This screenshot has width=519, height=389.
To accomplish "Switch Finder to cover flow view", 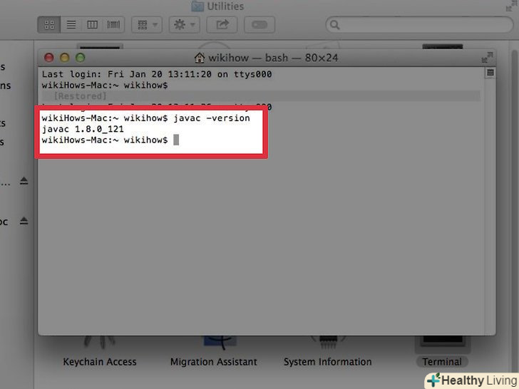I will click(113, 24).
